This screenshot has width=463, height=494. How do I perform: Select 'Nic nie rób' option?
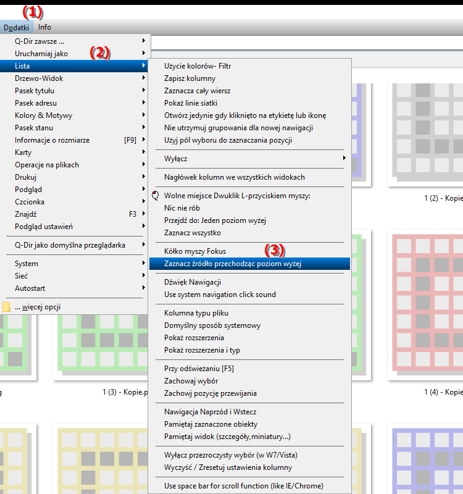[x=249, y=208]
